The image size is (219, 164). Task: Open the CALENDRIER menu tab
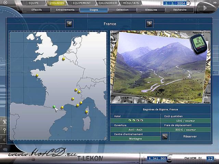[x=108, y=3]
